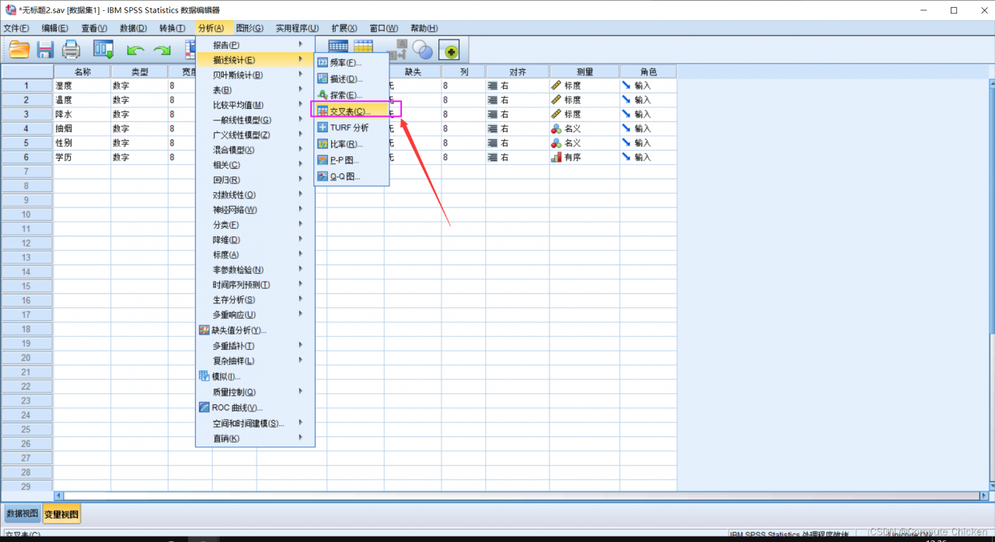This screenshot has width=995, height=542.
Task: Click the horizontal scrollbar right arrow
Action: pos(984,495)
